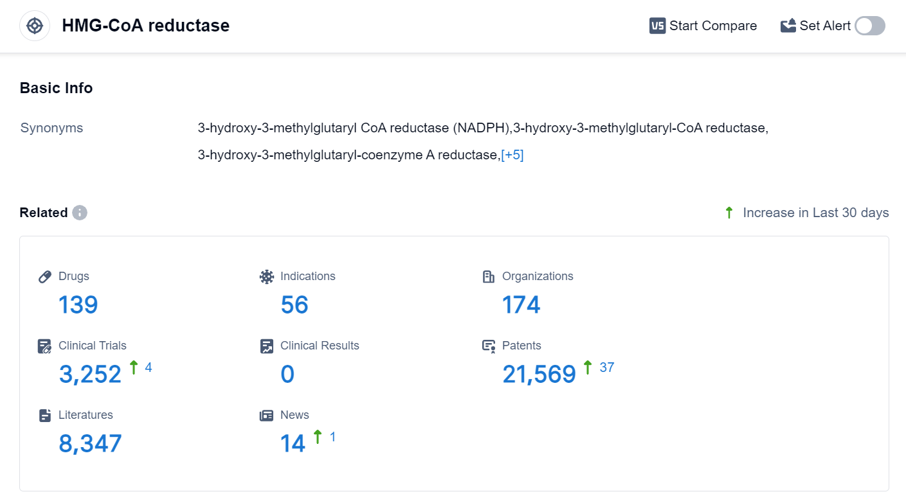906x503 pixels.
Task: Click the Clinical Trials icon
Action: tap(45, 346)
